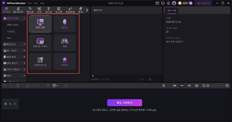
Task: Expand the AI 이미지 section
Action: 14,51
